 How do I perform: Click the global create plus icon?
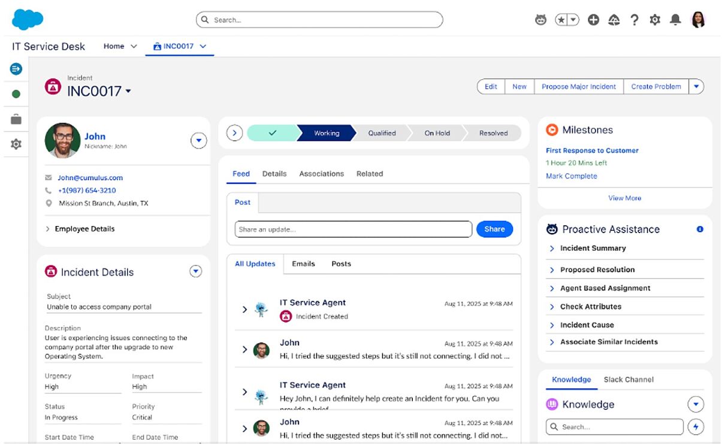pyautogui.click(x=593, y=20)
